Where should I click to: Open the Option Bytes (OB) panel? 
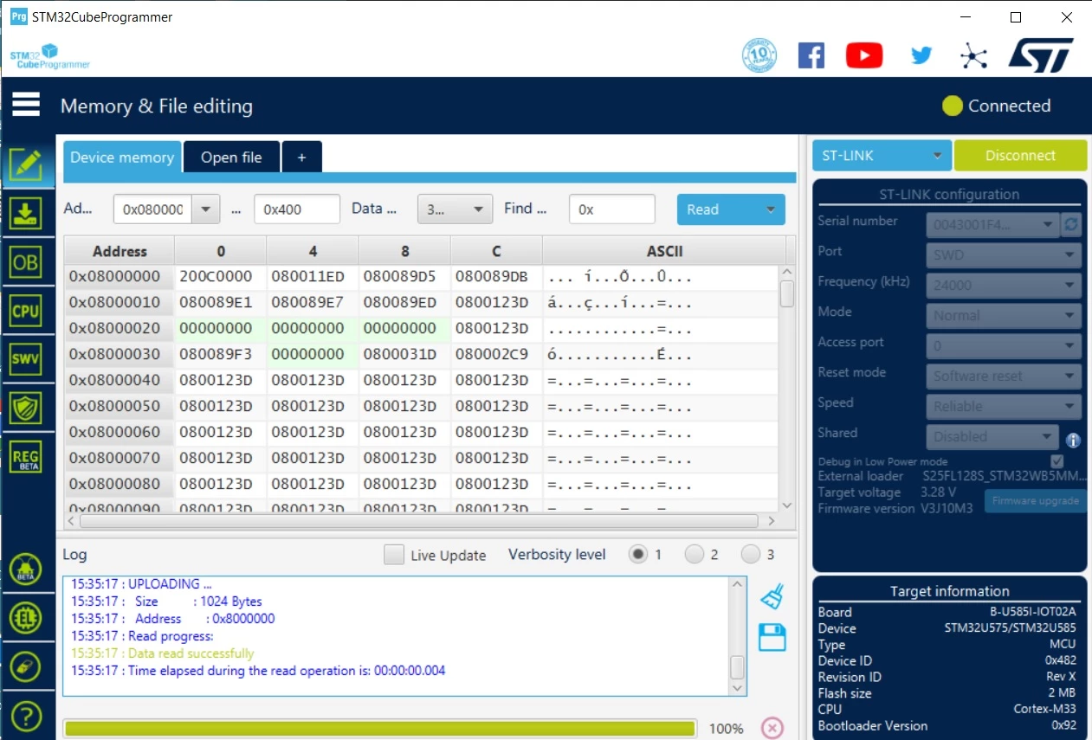(x=26, y=262)
